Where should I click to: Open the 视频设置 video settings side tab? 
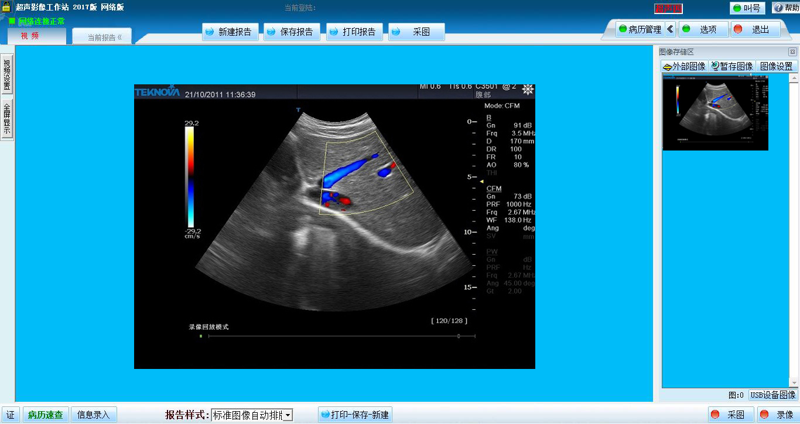click(x=7, y=75)
